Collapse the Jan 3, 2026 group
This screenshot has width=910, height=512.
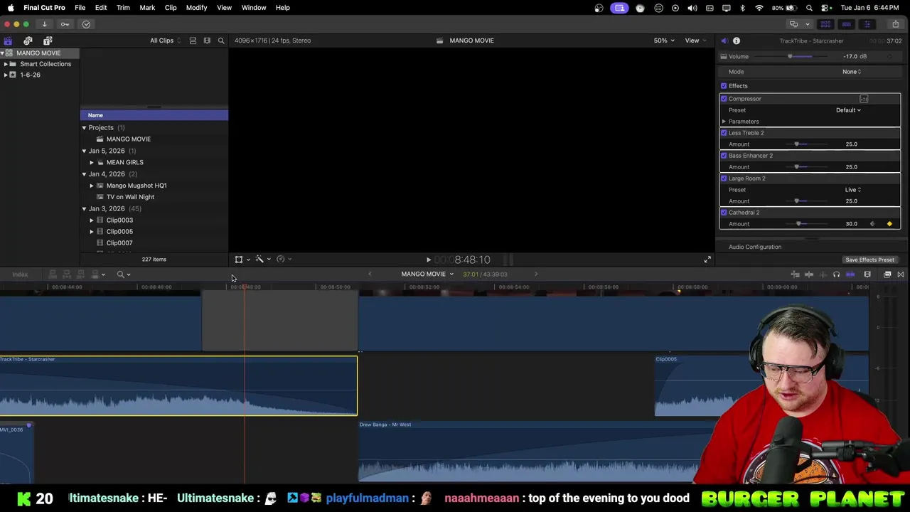(x=84, y=209)
